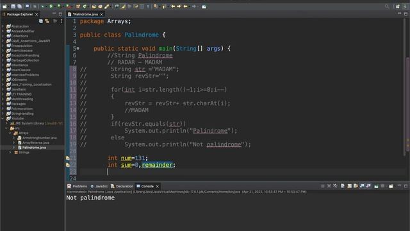The width and height of the screenshot is (410, 231).
Task: Click Remove All Terminated Launches double-X icon
Action: tap(335, 186)
